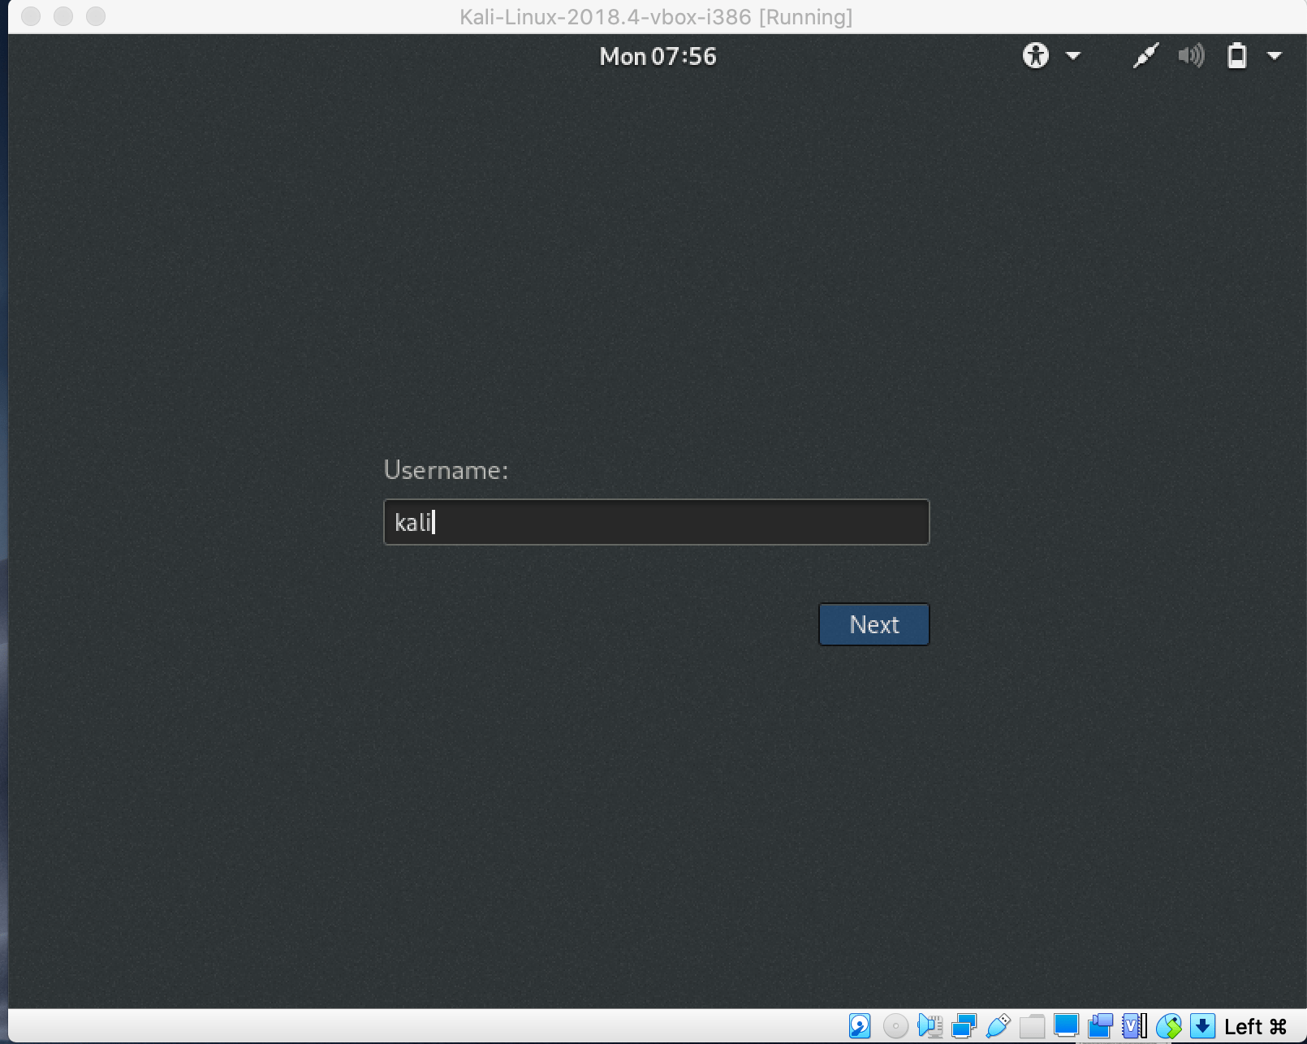
Task: Click the Username input field
Action: tap(656, 522)
